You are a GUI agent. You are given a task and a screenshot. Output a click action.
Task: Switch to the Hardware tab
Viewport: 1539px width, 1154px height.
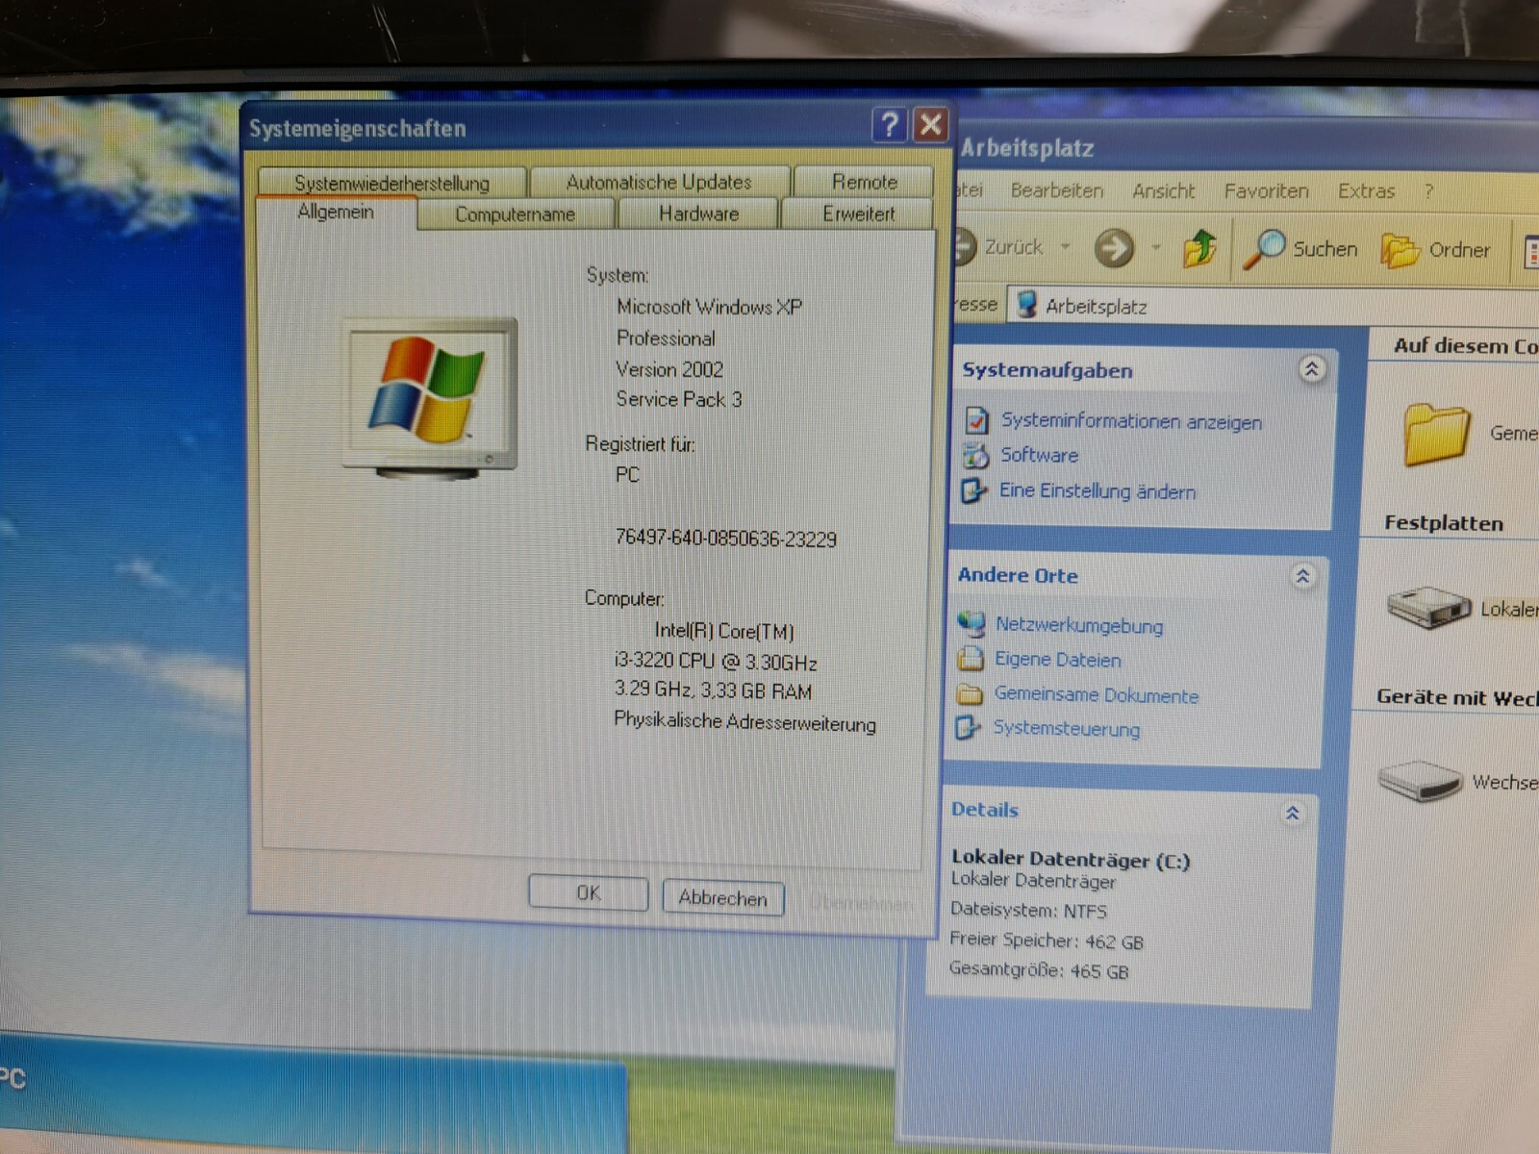[698, 213]
